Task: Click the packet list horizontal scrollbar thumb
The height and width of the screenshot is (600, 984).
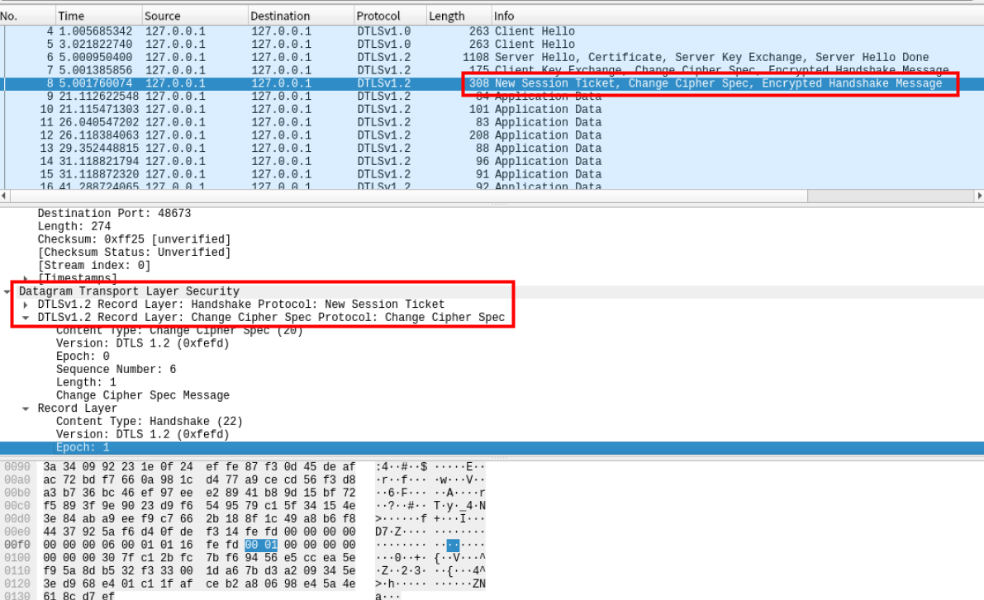Action: click(x=408, y=196)
